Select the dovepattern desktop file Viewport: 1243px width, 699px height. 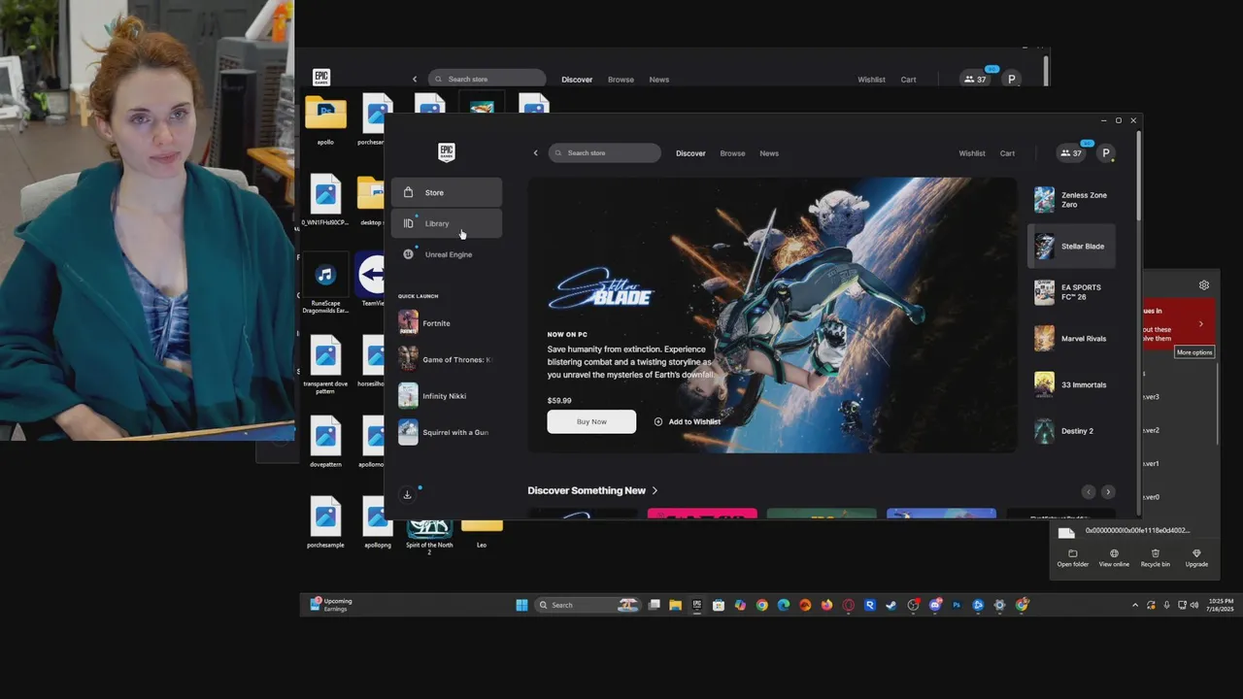coord(325,443)
